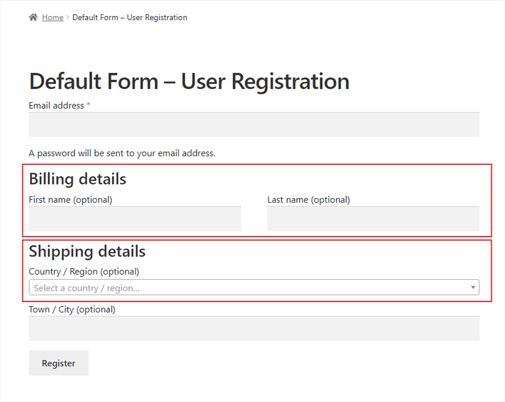
Task: Click the Default Form – User Registration heading
Action: (189, 81)
